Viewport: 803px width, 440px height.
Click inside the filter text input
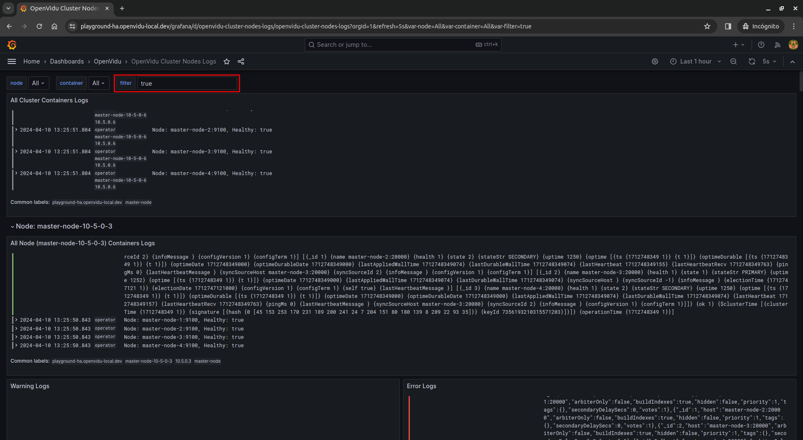(187, 83)
